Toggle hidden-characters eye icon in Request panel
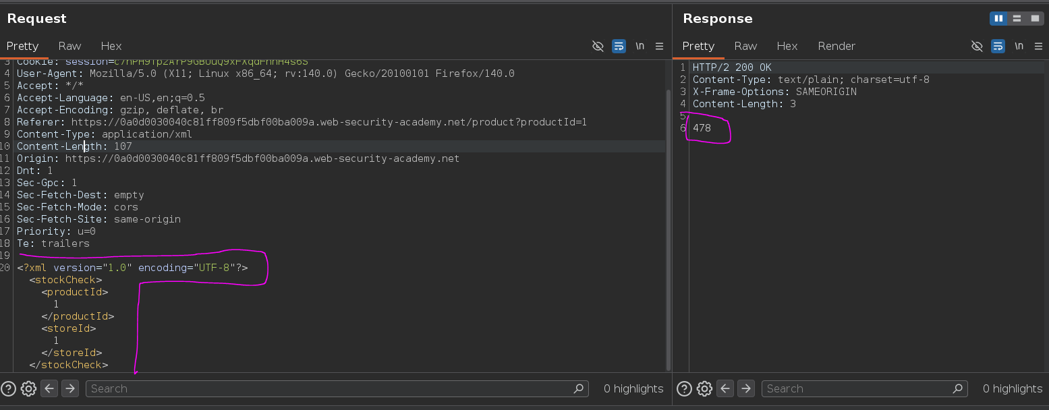The width and height of the screenshot is (1049, 410). 598,46
